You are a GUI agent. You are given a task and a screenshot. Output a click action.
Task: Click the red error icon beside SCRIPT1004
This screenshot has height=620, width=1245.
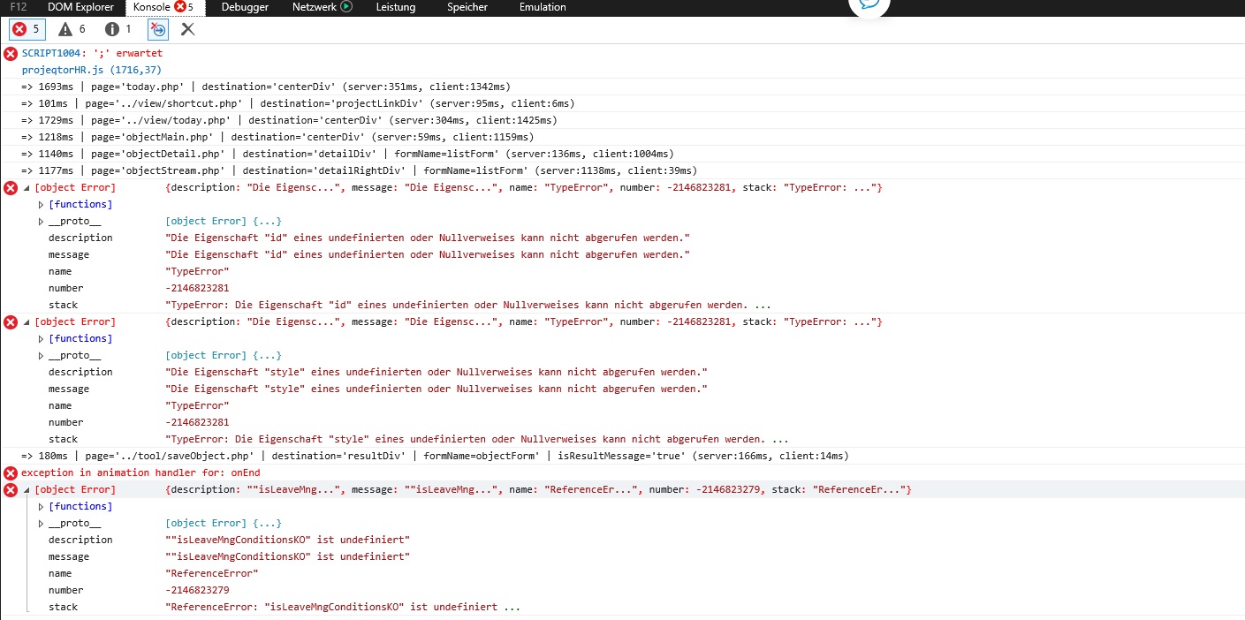coord(11,54)
